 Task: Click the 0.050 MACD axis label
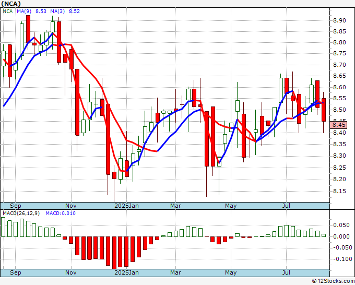(341, 225)
